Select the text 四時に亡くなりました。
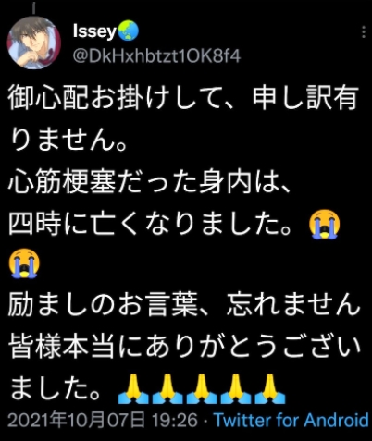Screen dimensions: 372x441 tap(150, 224)
